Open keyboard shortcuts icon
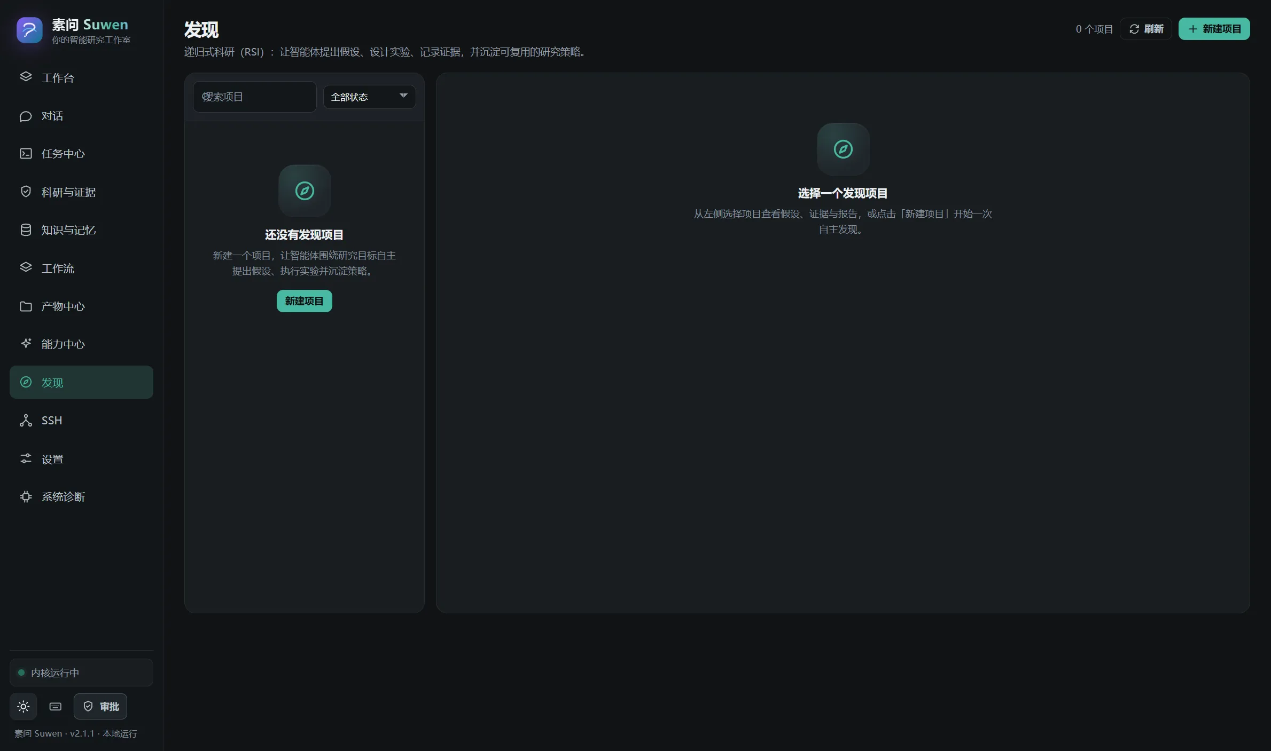The width and height of the screenshot is (1271, 751). coord(56,707)
